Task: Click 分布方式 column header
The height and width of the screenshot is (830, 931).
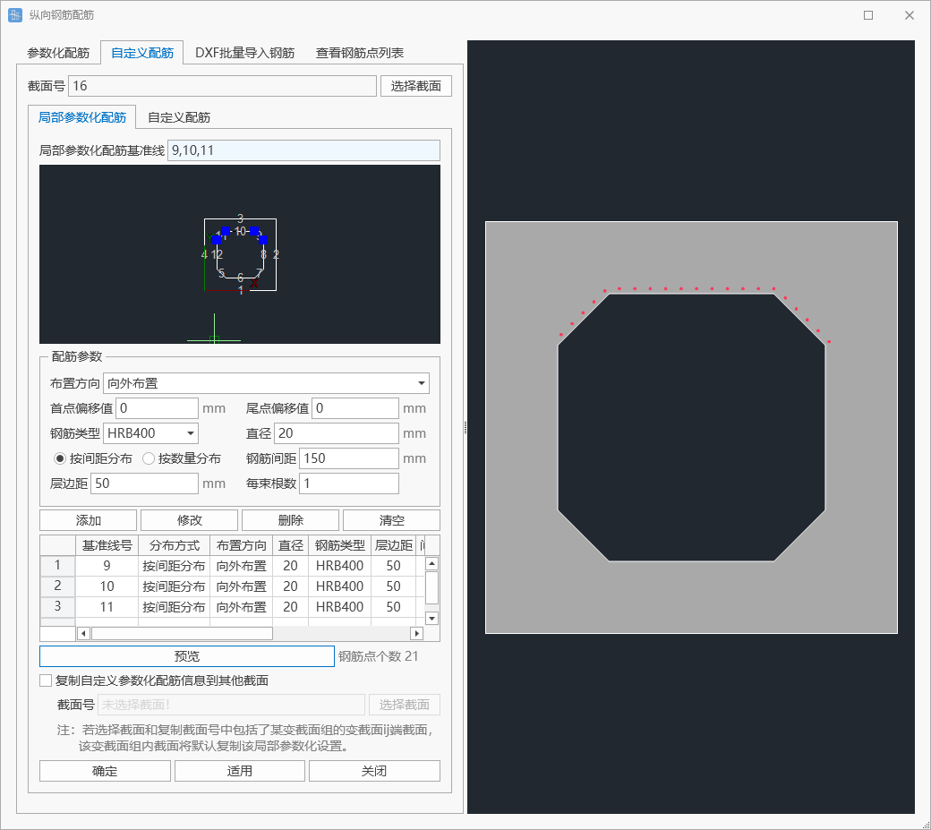Action: pyautogui.click(x=174, y=545)
